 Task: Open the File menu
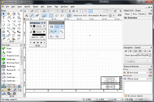pyautogui.click(x=7, y=7)
